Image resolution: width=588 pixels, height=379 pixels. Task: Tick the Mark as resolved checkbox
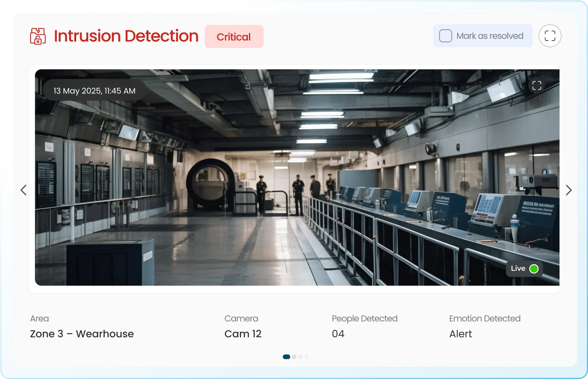point(445,36)
